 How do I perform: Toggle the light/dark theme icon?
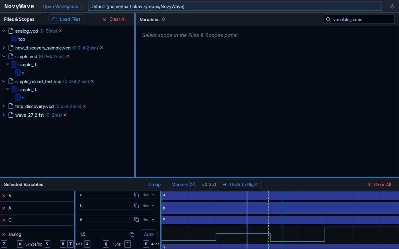(x=392, y=6)
